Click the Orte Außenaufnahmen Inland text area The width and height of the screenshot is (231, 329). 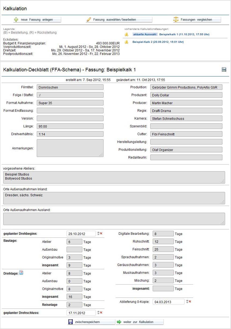click(x=114, y=198)
